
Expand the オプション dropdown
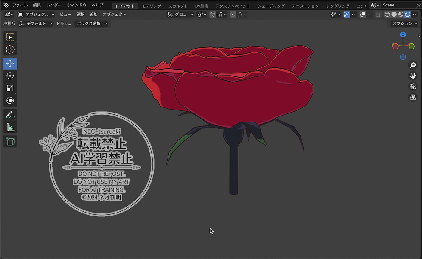pyautogui.click(x=404, y=24)
